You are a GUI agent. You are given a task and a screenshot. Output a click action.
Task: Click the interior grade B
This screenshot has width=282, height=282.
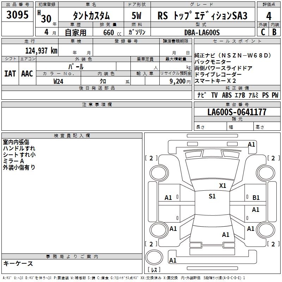tap(274, 32)
